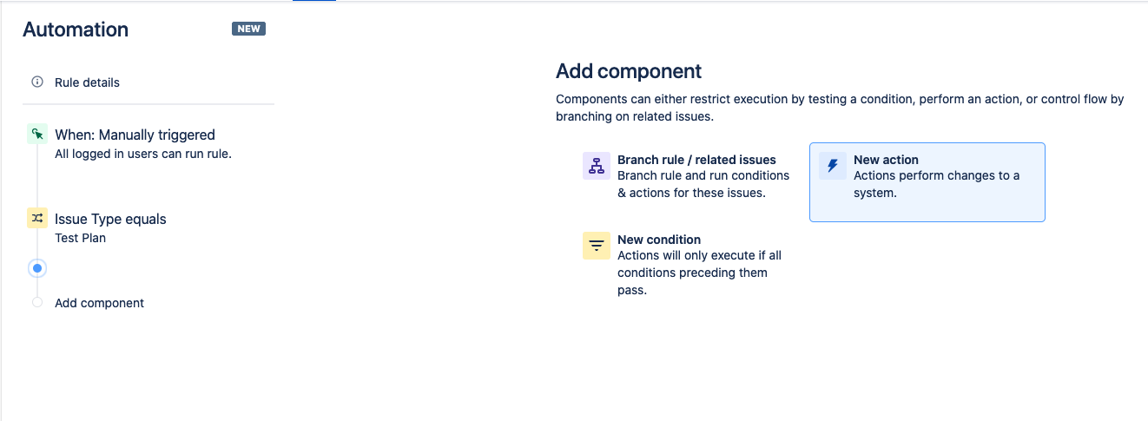Select the blue insertion point dot
This screenshot has width=1148, height=421.
37,268
